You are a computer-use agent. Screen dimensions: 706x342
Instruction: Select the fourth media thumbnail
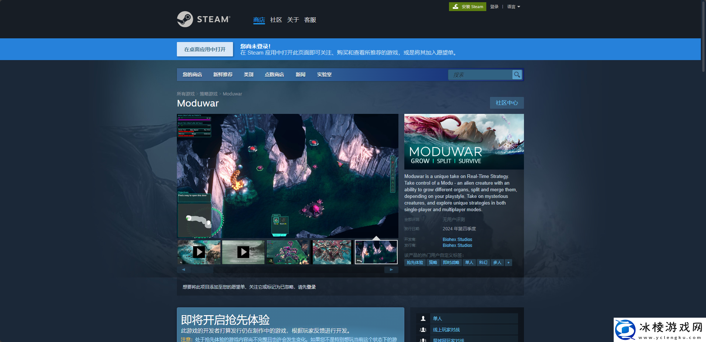(332, 252)
